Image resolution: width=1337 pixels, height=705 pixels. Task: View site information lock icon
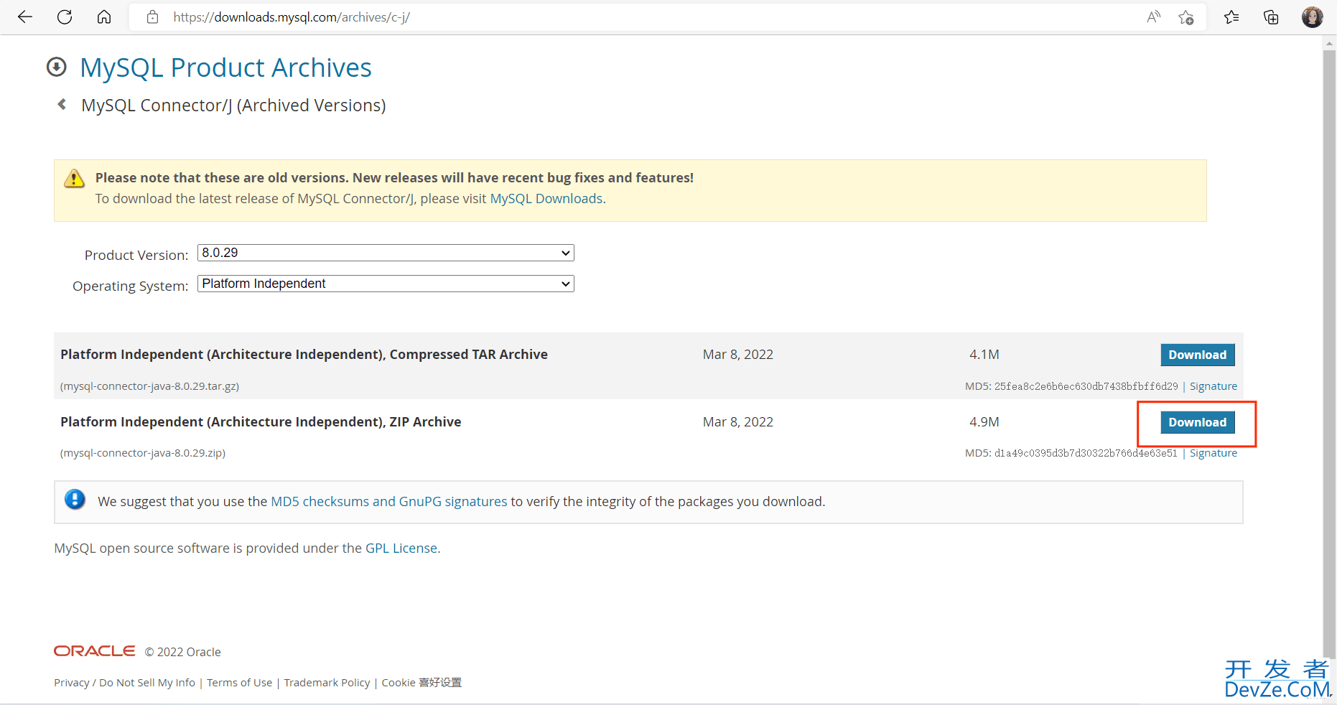152,17
